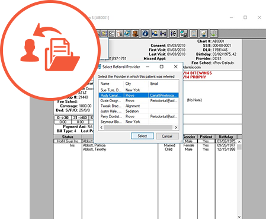Viewport: 266px width, 219px height.
Task: Select the Tweak Brac... provider row
Action: [139, 106]
